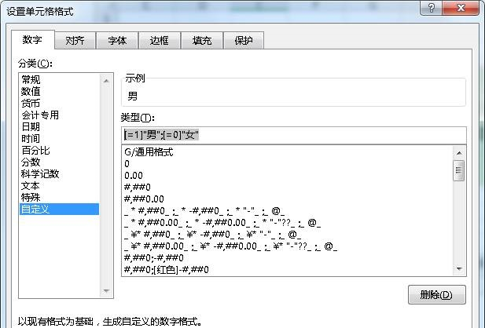Switch to the 数字 tab
Screen dimensions: 485x328
(x=32, y=40)
